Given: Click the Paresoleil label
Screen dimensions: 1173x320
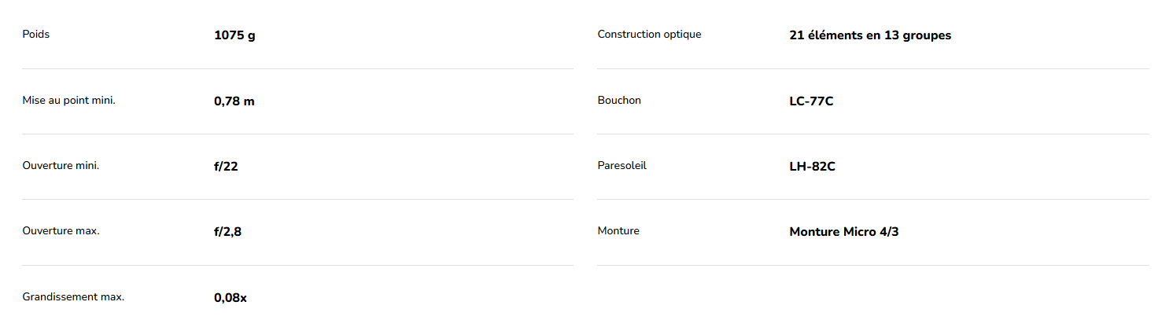Looking at the screenshot, I should 622,166.
